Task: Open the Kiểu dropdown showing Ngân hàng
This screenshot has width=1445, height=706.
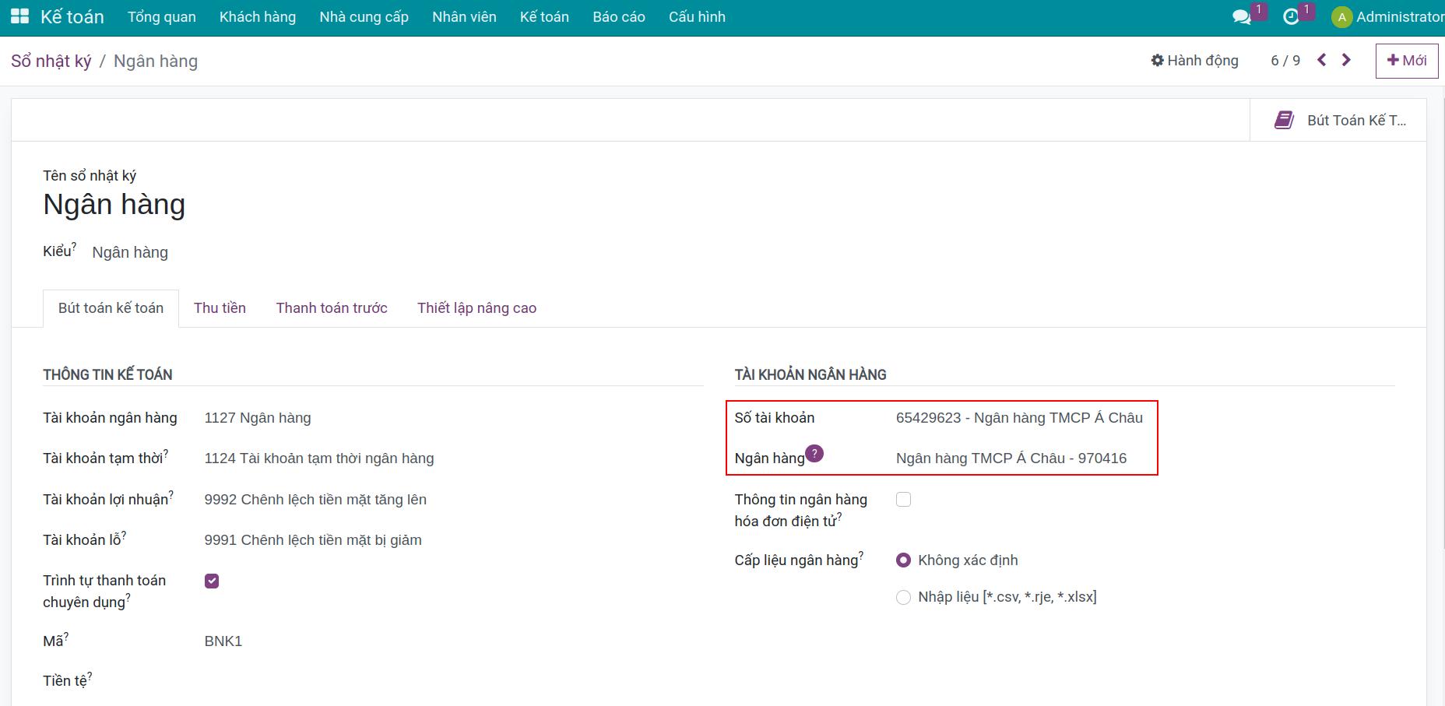Action: (130, 252)
